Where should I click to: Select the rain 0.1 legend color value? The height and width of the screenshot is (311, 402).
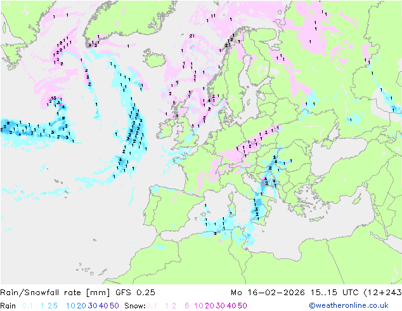click(x=27, y=306)
